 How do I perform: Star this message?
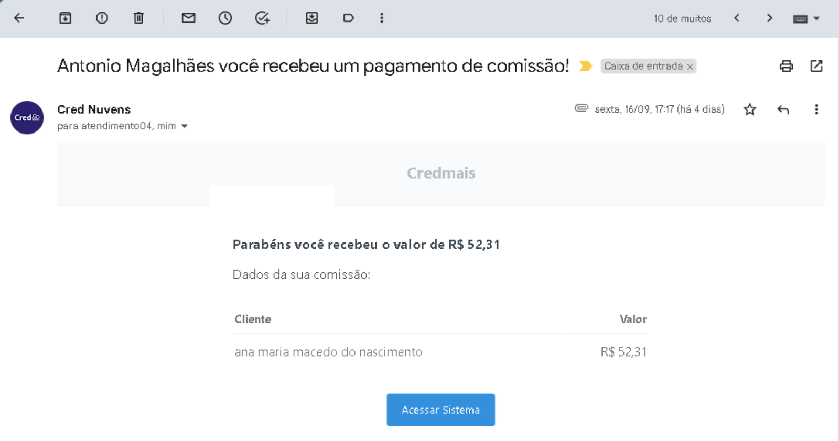point(750,109)
